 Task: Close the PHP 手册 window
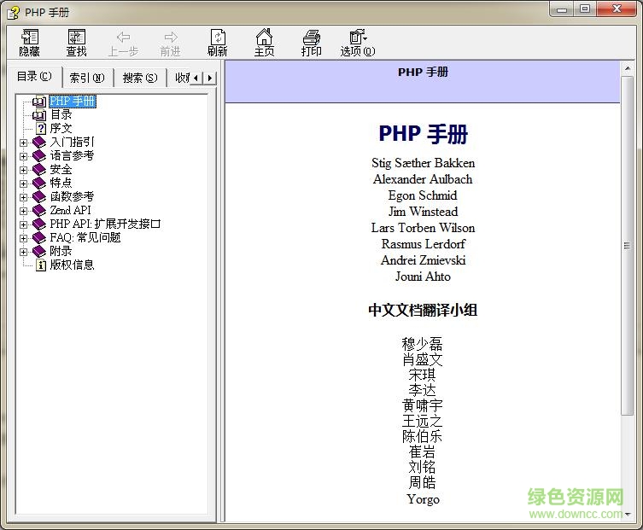point(617,9)
